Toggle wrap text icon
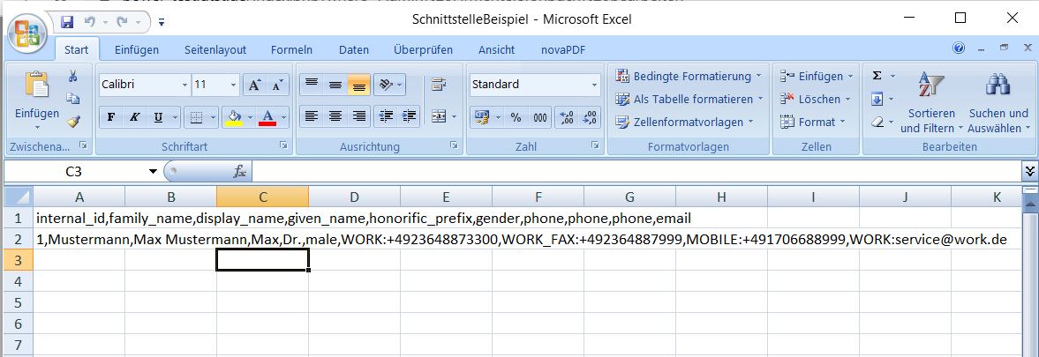The width and height of the screenshot is (1039, 357). [x=438, y=85]
